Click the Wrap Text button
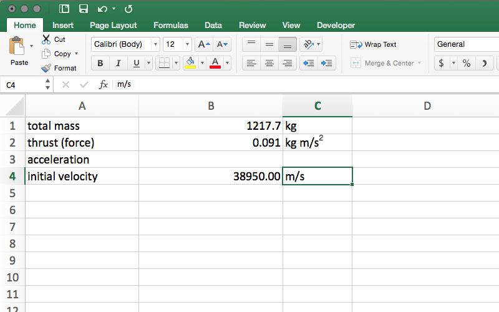This screenshot has height=312, width=499. [374, 44]
